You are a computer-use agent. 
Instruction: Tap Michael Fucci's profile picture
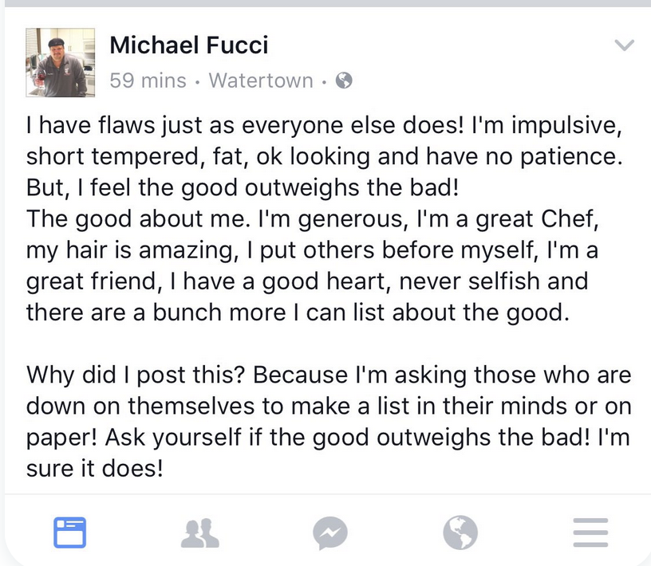[56, 62]
